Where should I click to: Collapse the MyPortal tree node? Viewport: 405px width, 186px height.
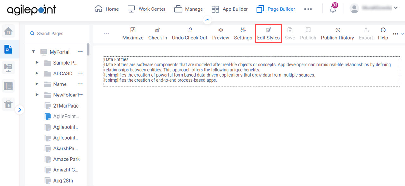pos(34,52)
